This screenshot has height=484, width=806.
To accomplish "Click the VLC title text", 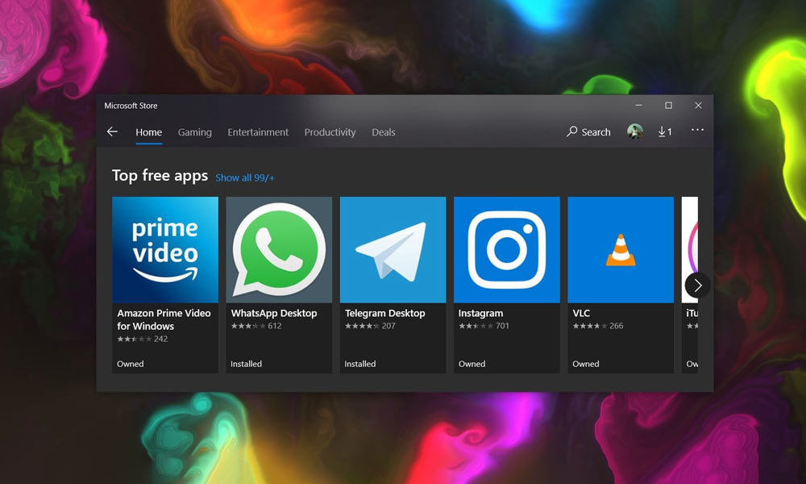I will pos(581,313).
